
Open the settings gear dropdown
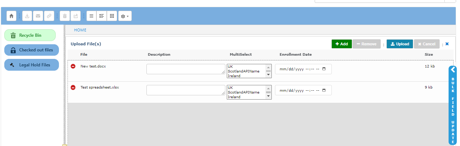click(x=125, y=16)
